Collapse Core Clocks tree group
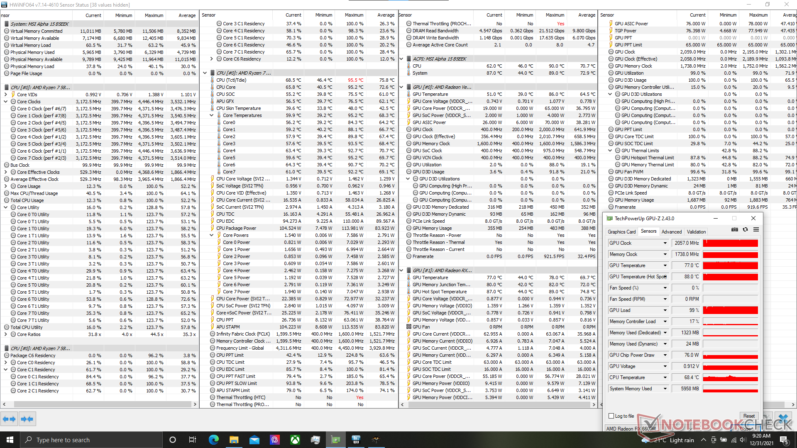This screenshot has height=448, width=797. point(6,102)
